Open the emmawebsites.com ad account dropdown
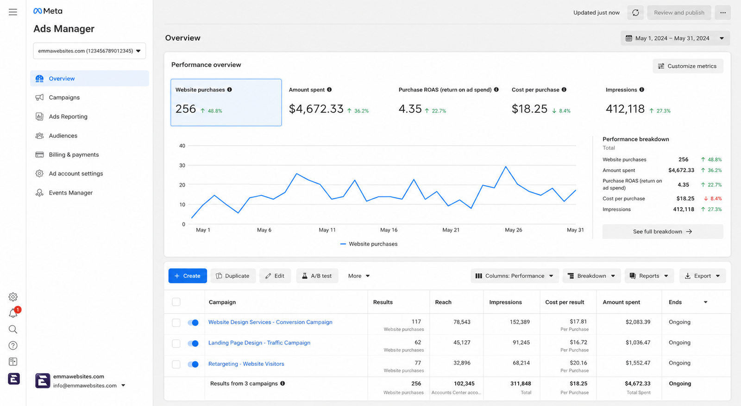Screen dimensions: 741x406 pos(89,51)
